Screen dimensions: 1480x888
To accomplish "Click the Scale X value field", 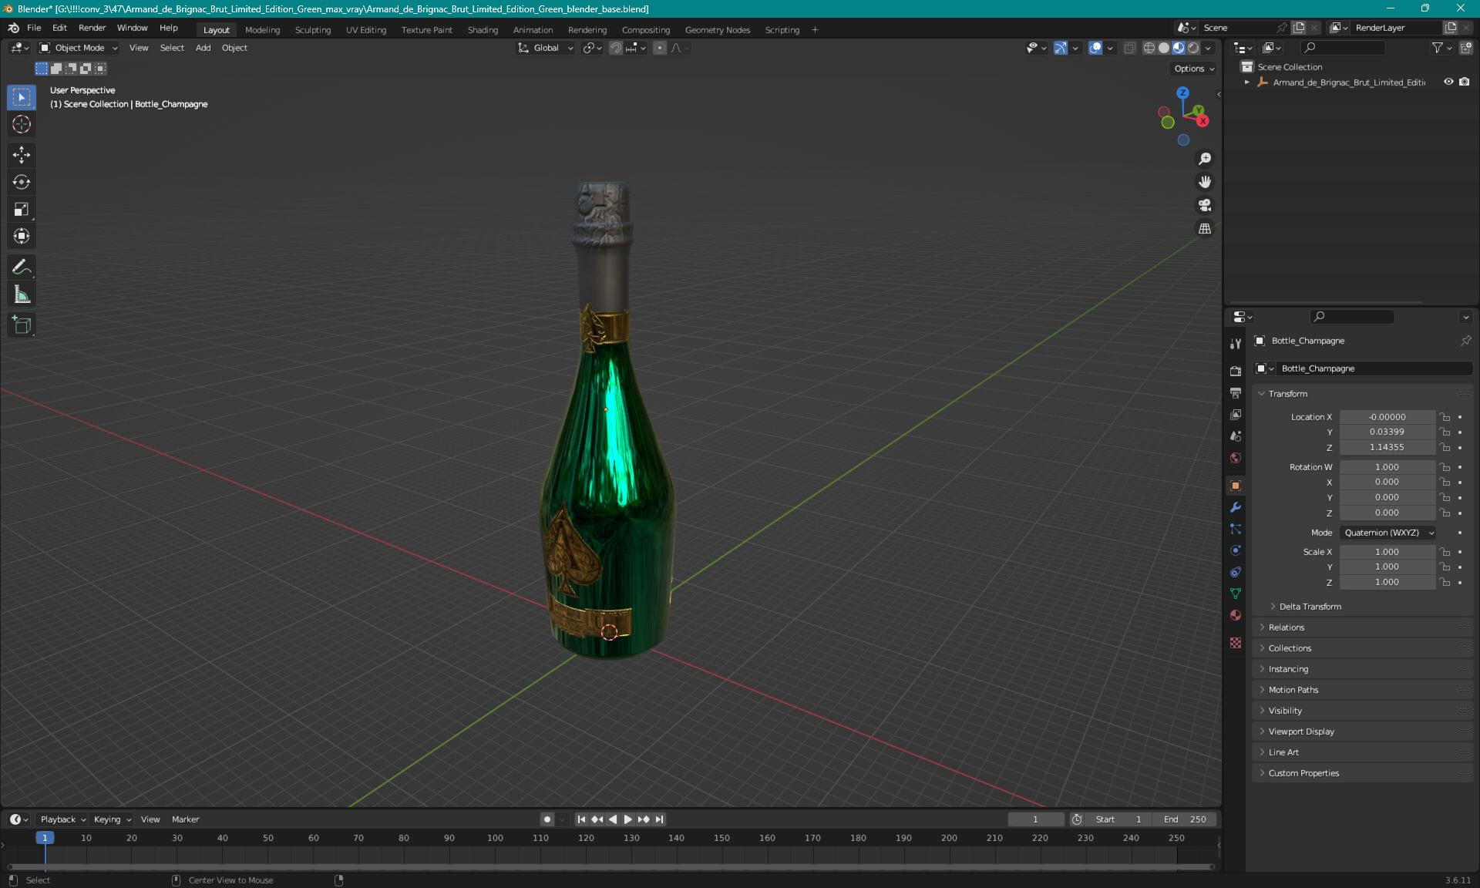I will [1387, 552].
